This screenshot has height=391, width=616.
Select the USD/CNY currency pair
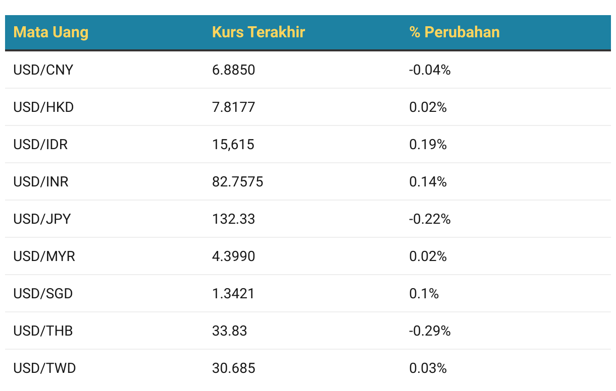[43, 70]
